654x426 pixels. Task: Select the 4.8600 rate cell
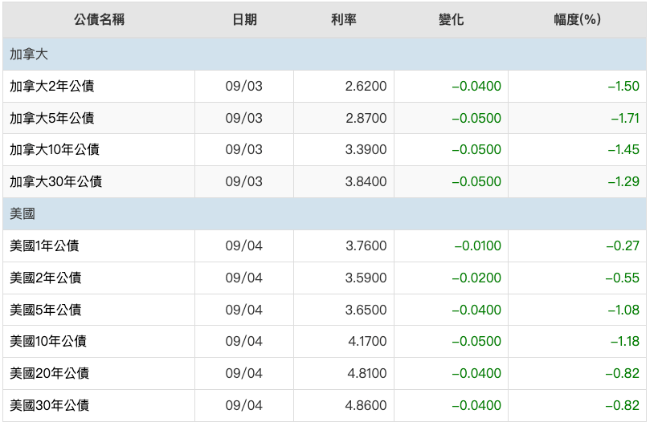point(367,405)
